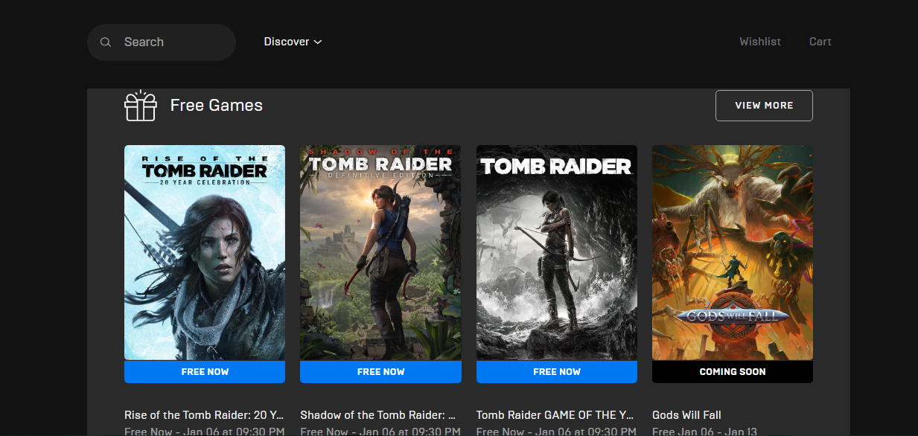Open Gods Will Fall cover art
This screenshot has width=918, height=436.
point(733,253)
